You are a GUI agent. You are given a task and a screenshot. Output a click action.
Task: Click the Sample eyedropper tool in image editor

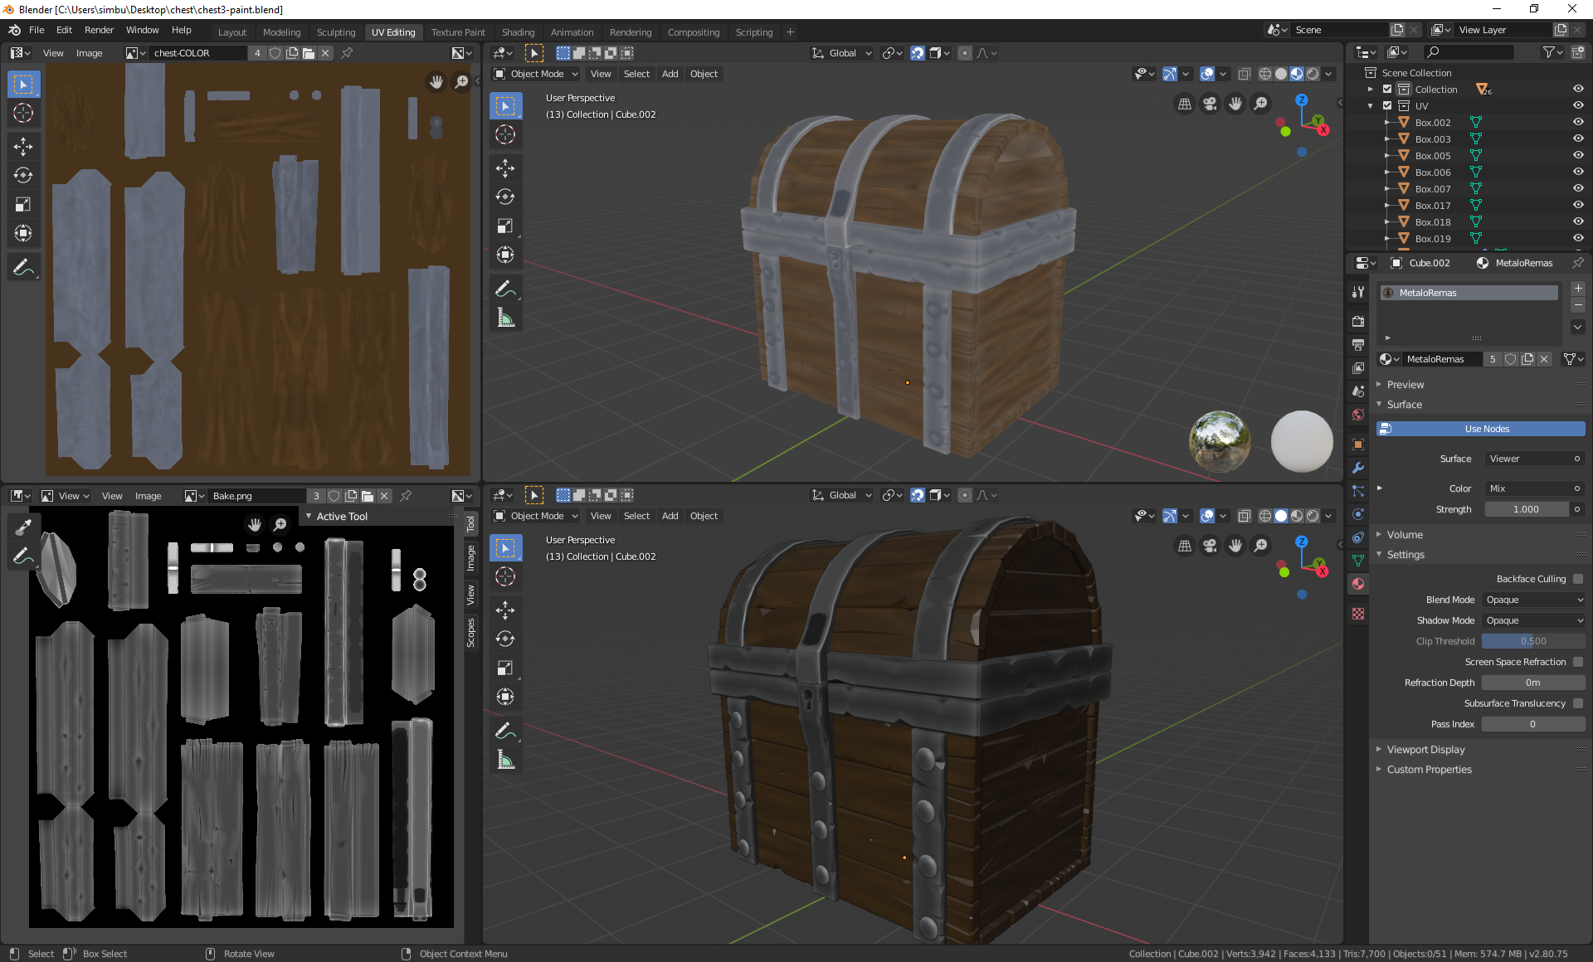(23, 526)
